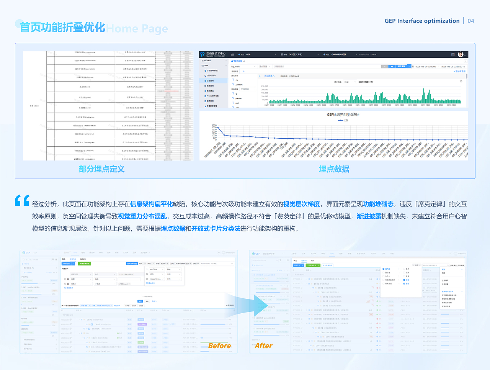Open the 项目 GEP dropdown in log dashboard header
The height and width of the screenshot is (370, 490).
pos(257,54)
